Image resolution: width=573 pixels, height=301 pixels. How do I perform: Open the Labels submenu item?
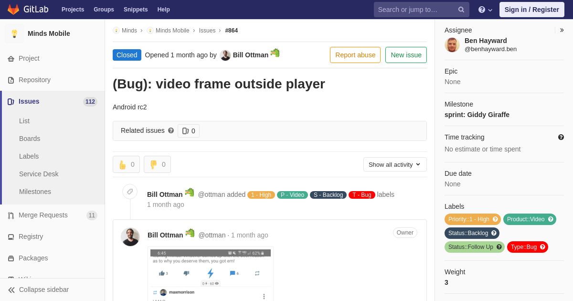29,156
